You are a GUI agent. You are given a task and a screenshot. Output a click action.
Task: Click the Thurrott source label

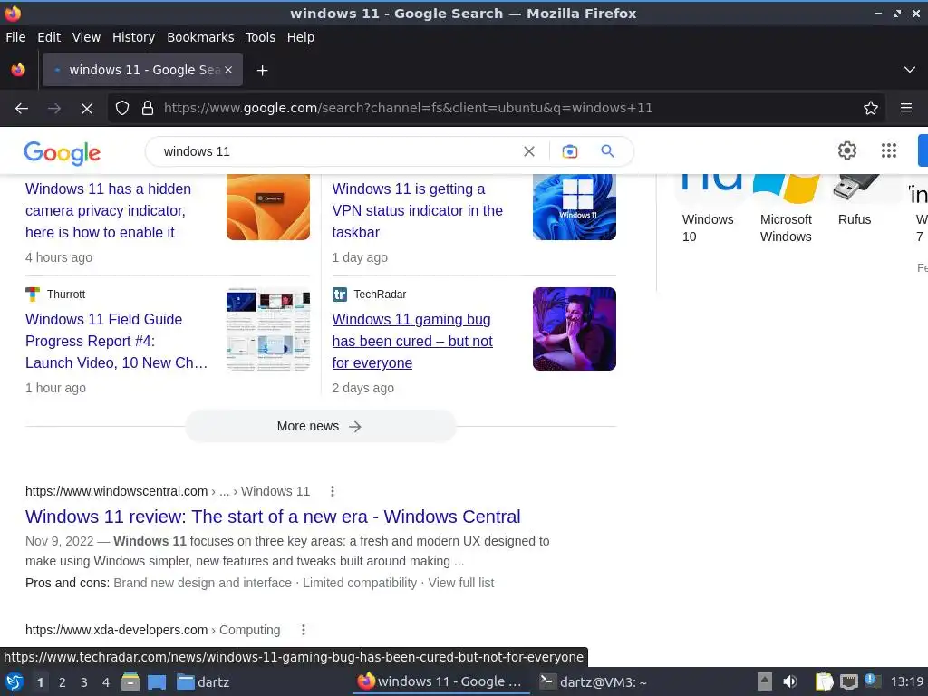click(x=66, y=295)
